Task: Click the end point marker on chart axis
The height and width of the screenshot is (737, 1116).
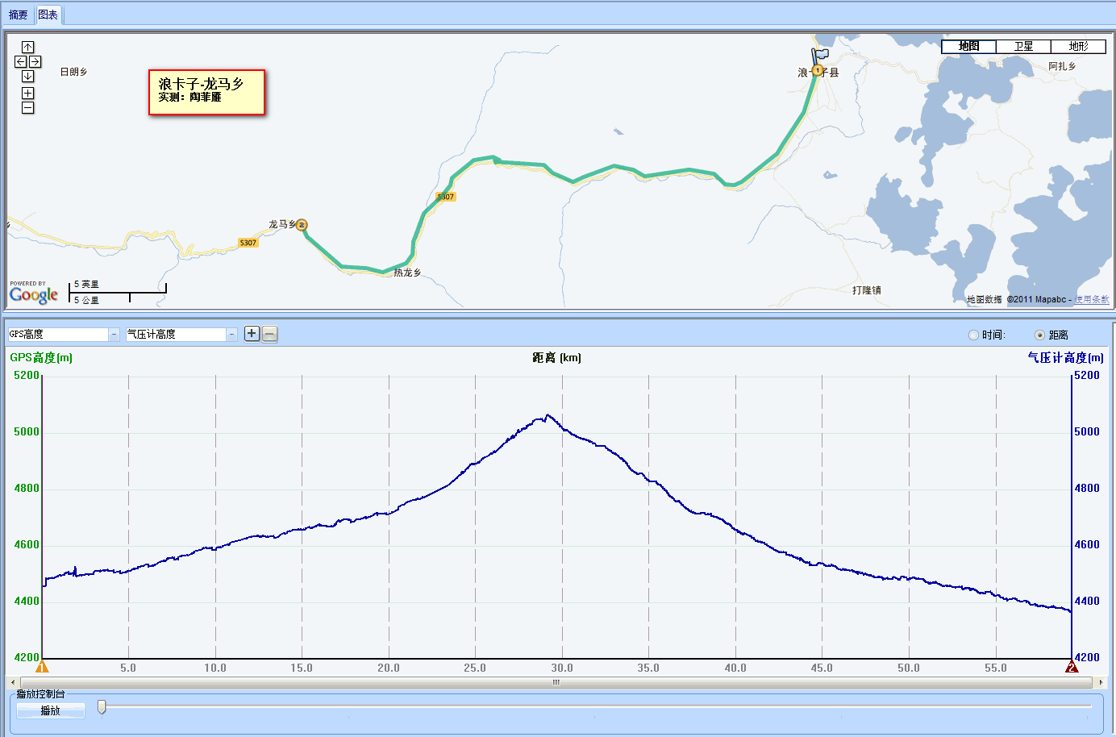Action: pyautogui.click(x=1072, y=667)
